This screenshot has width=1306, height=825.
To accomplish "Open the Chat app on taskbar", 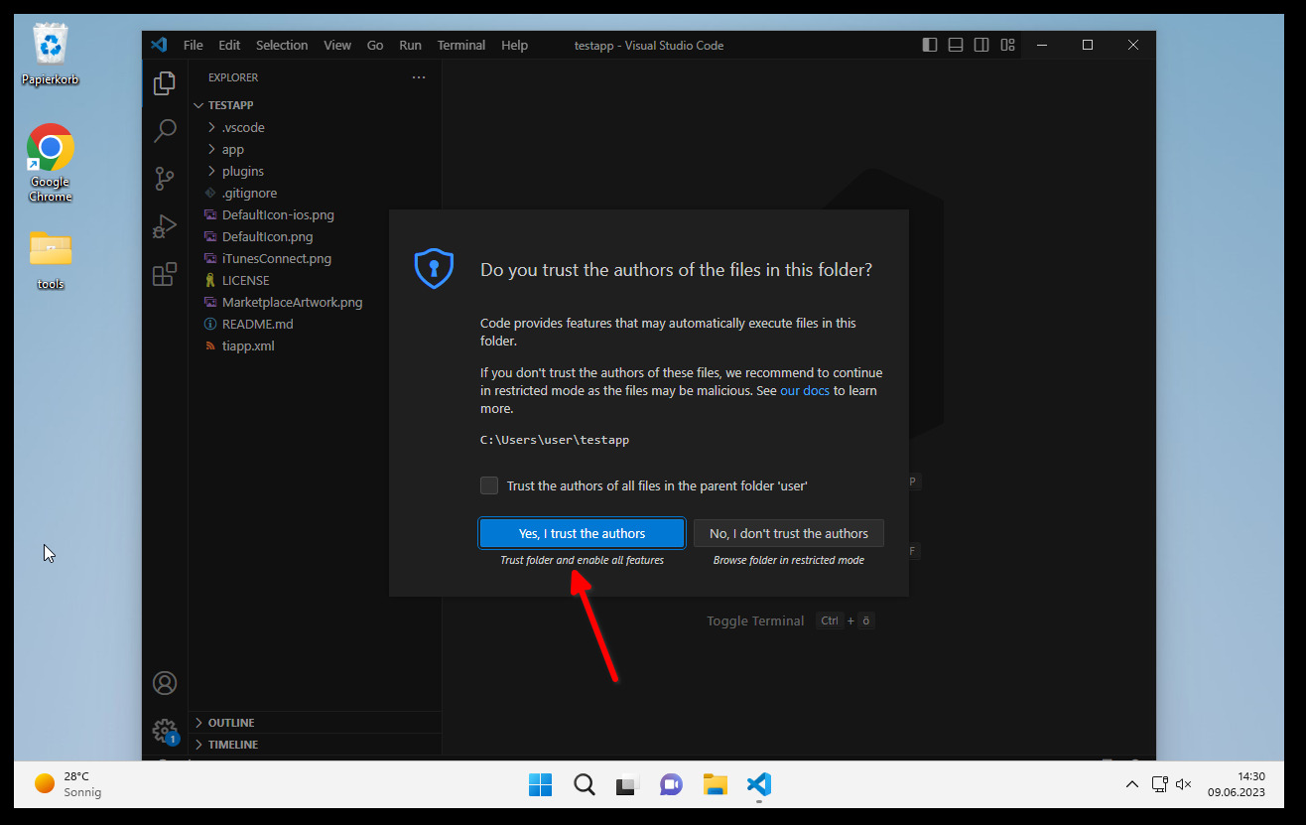I will click(x=671, y=784).
